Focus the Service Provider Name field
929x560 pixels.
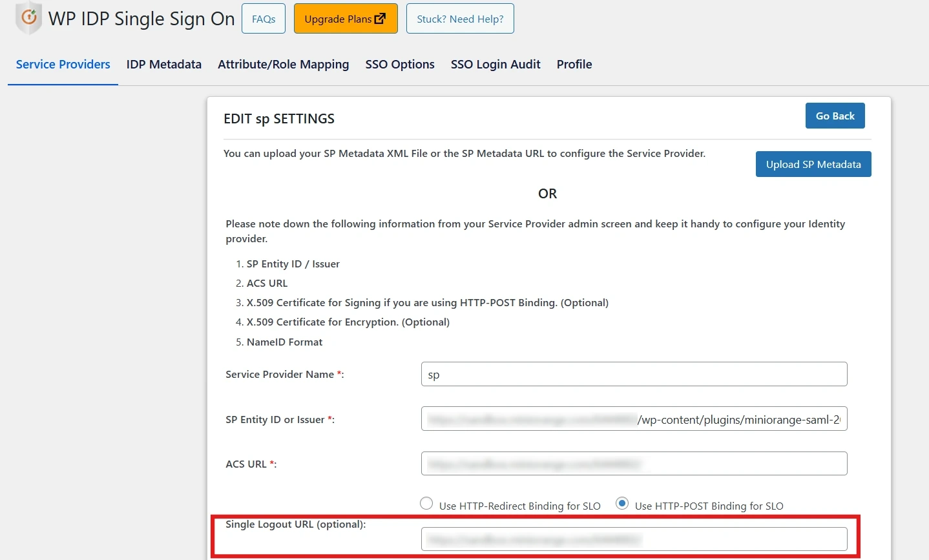click(634, 374)
